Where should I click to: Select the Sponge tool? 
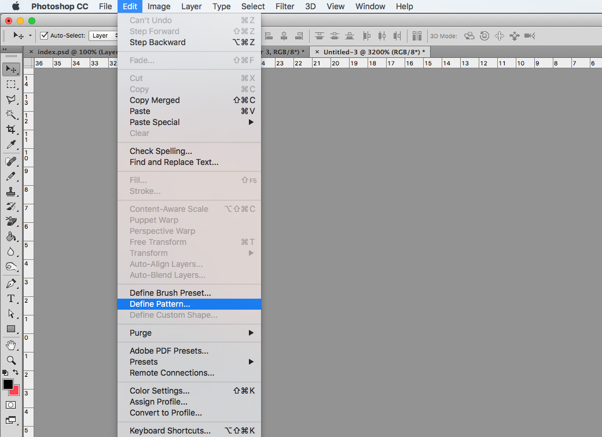coord(11,266)
